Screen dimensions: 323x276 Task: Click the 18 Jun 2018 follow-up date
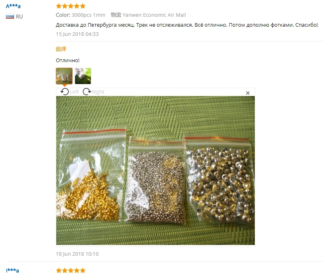[77, 254]
